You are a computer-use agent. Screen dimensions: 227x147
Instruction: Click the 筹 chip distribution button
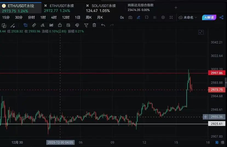[x=217, y=143]
